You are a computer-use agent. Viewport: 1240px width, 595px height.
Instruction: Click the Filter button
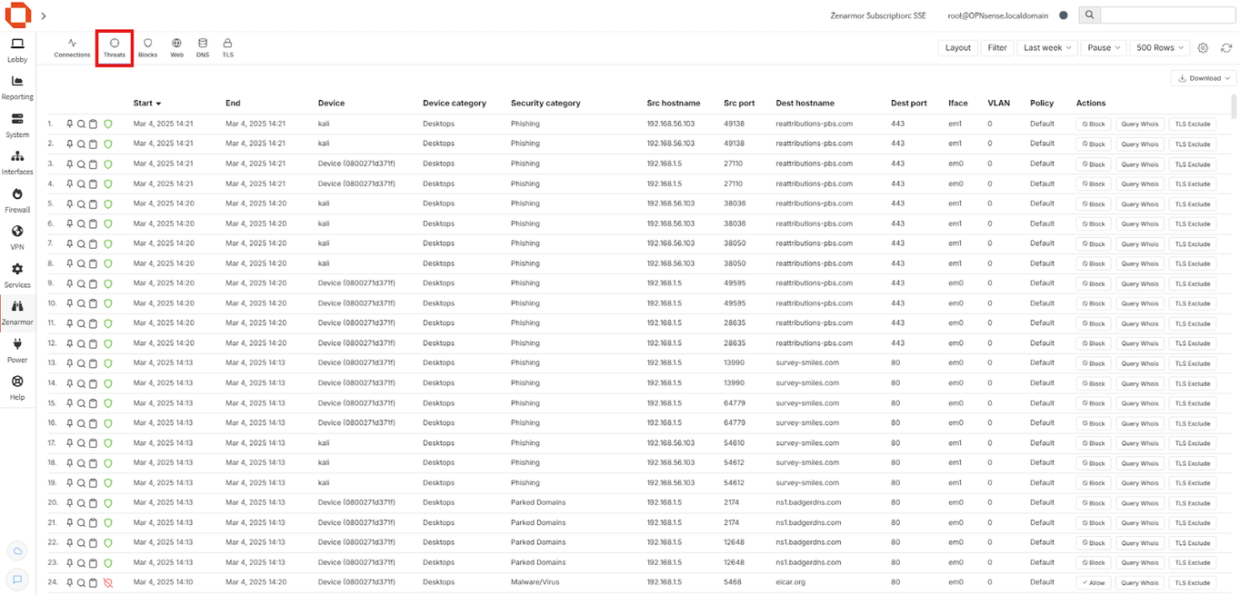[x=997, y=48]
